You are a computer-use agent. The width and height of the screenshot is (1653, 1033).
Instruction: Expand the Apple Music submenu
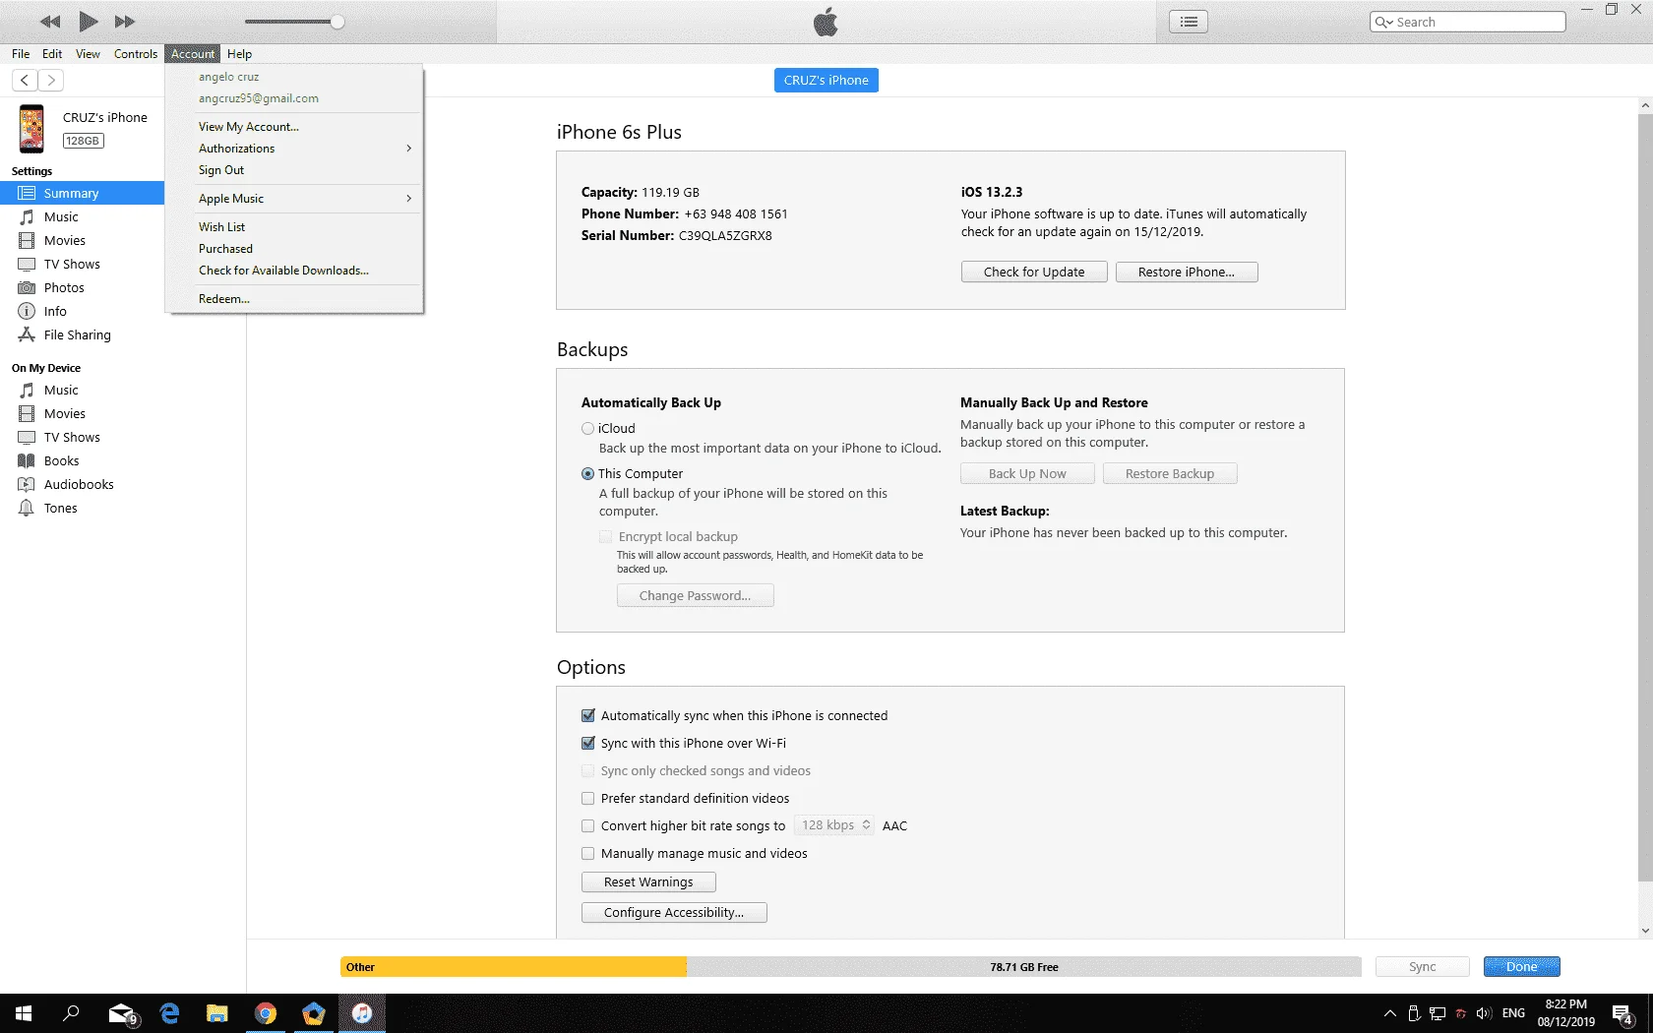pyautogui.click(x=305, y=199)
